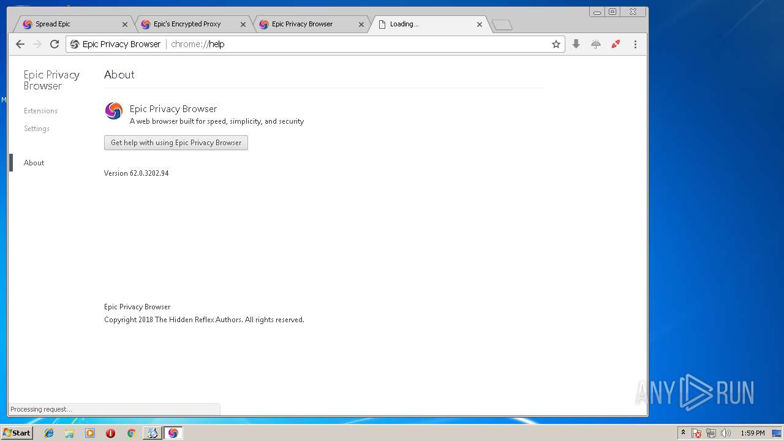784x441 pixels.
Task: Open the Windows Start menu
Action: (x=17, y=433)
